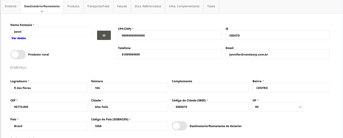Viewport: 343px width, 138px height.
Task: Select the Faturas tab
Action: (122, 6)
